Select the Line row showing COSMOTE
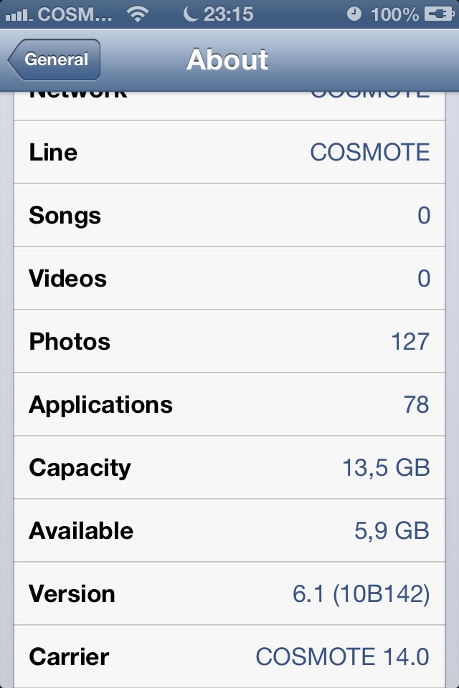This screenshot has height=688, width=459. pyautogui.click(x=229, y=152)
